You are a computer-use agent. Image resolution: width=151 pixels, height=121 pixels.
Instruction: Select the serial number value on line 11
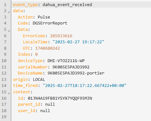tap(71, 67)
